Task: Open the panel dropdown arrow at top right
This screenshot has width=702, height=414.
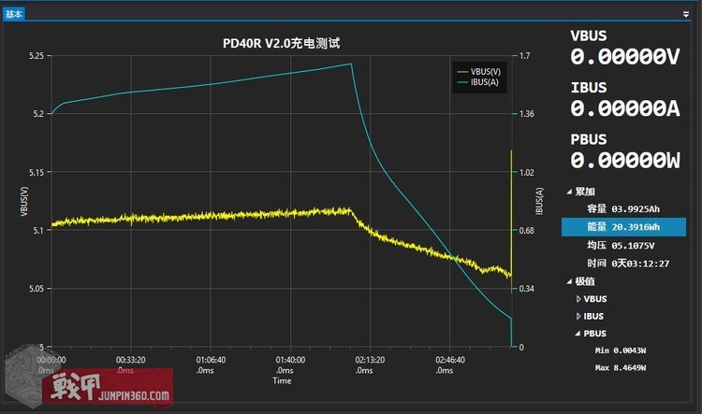Action: click(x=685, y=14)
